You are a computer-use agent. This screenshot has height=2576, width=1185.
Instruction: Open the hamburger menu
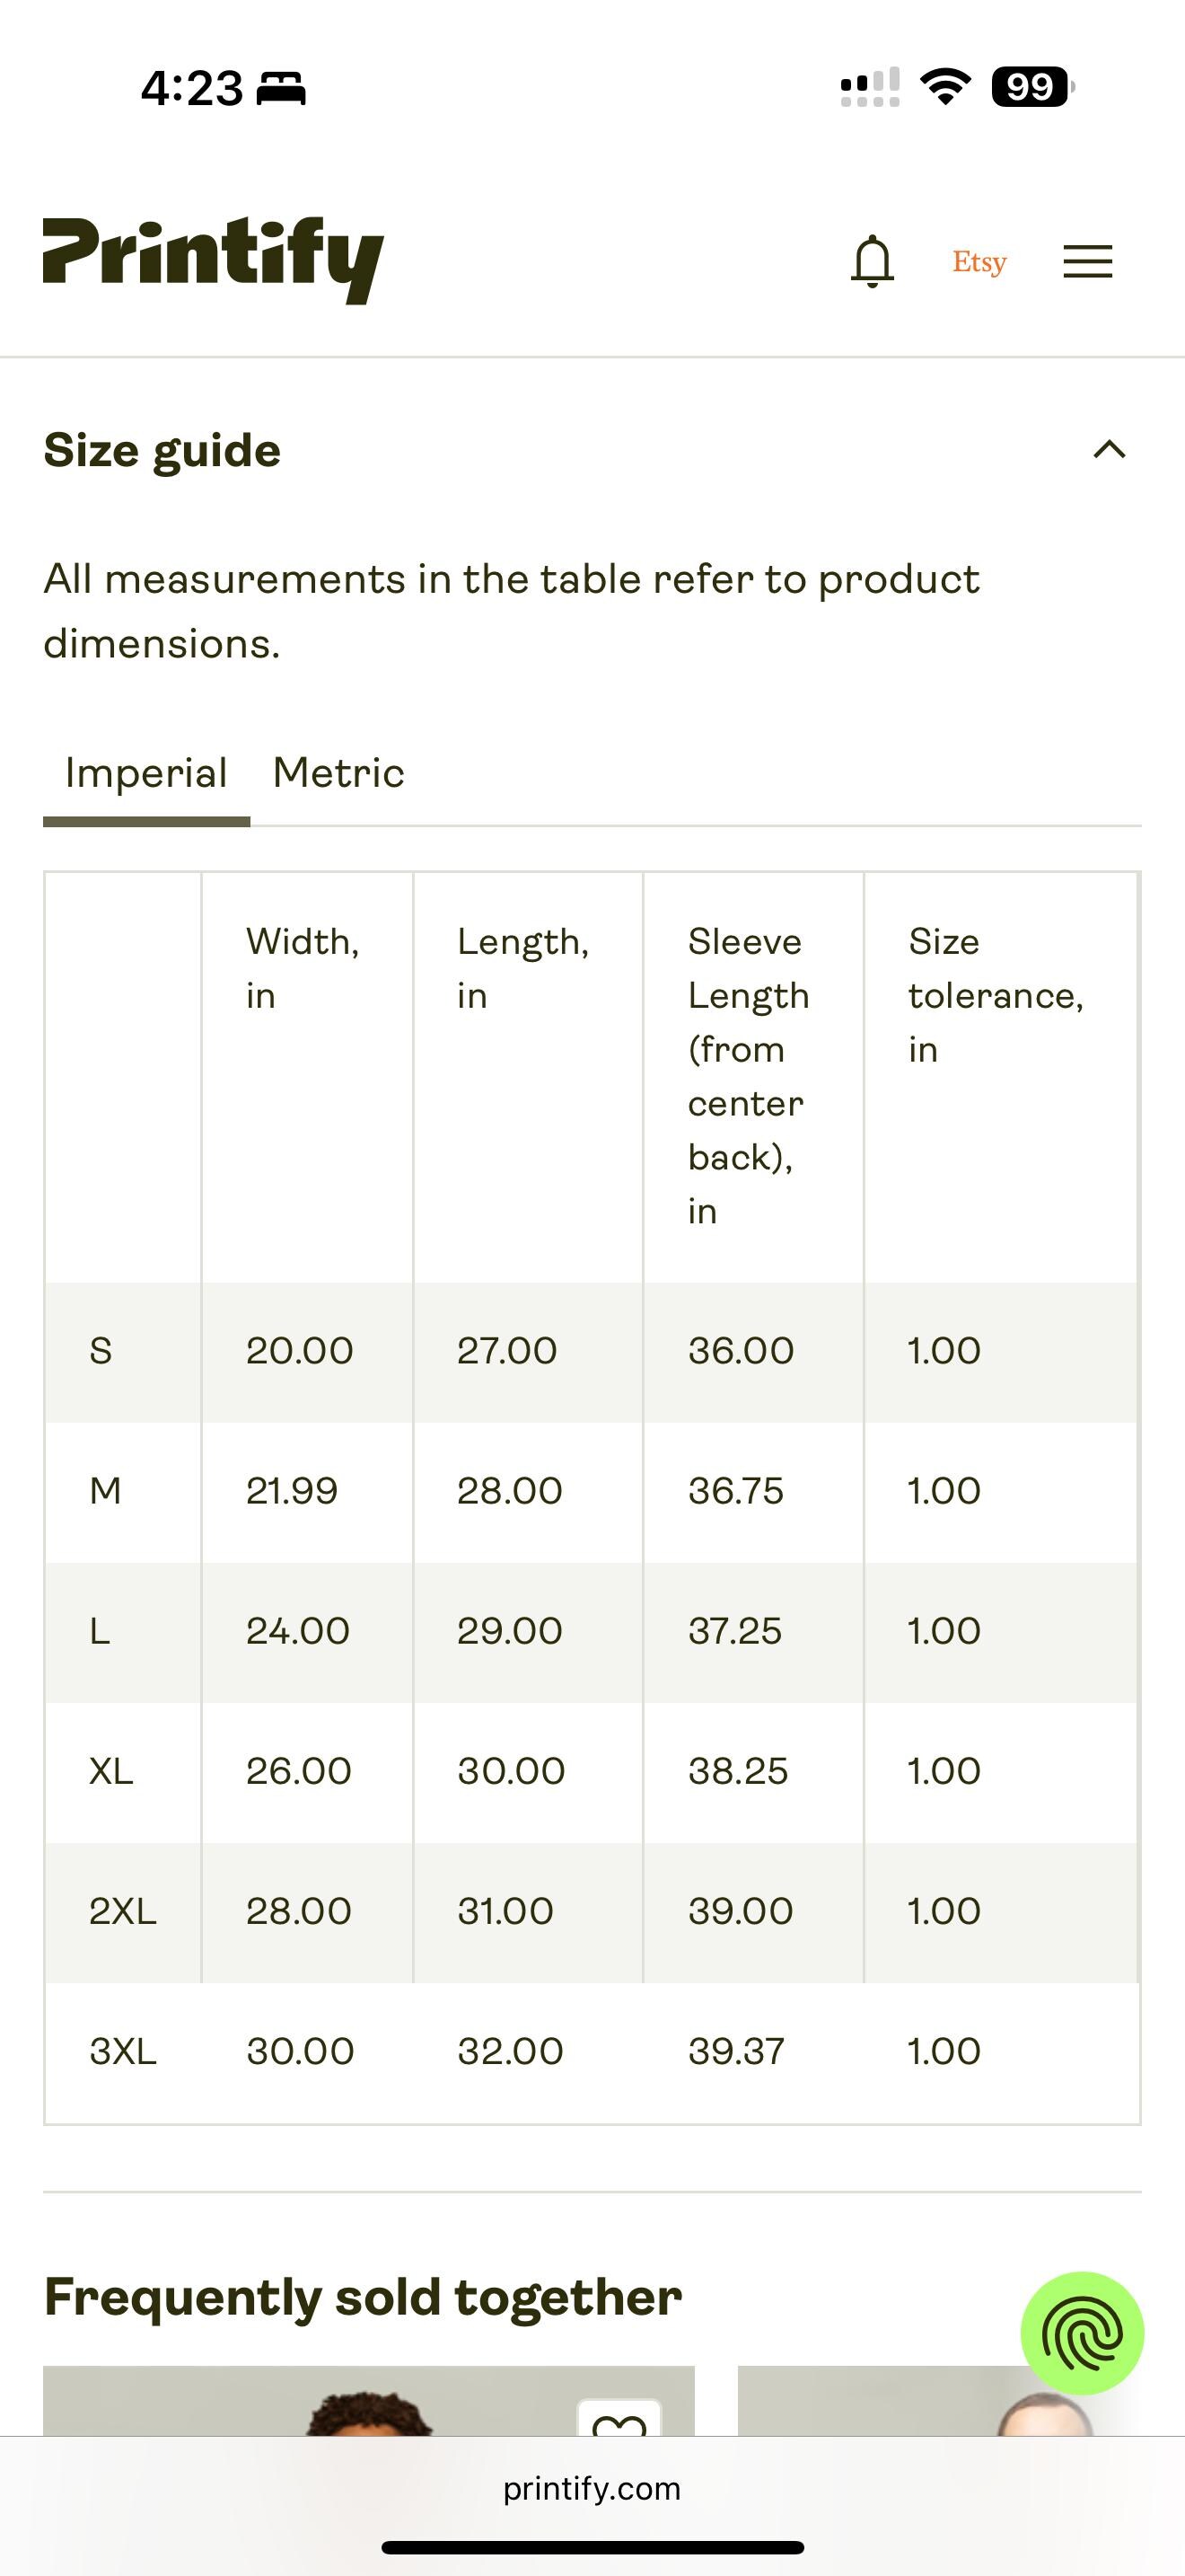(1087, 261)
